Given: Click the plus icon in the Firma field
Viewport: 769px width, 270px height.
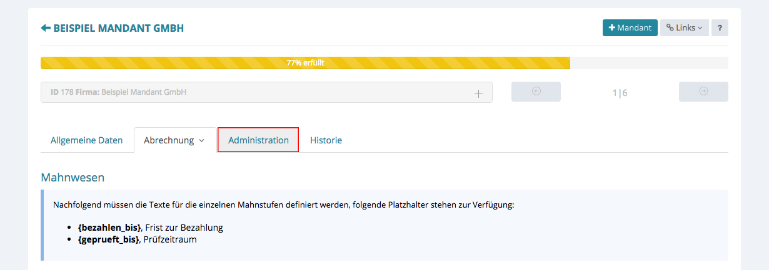Looking at the screenshot, I should pos(478,94).
